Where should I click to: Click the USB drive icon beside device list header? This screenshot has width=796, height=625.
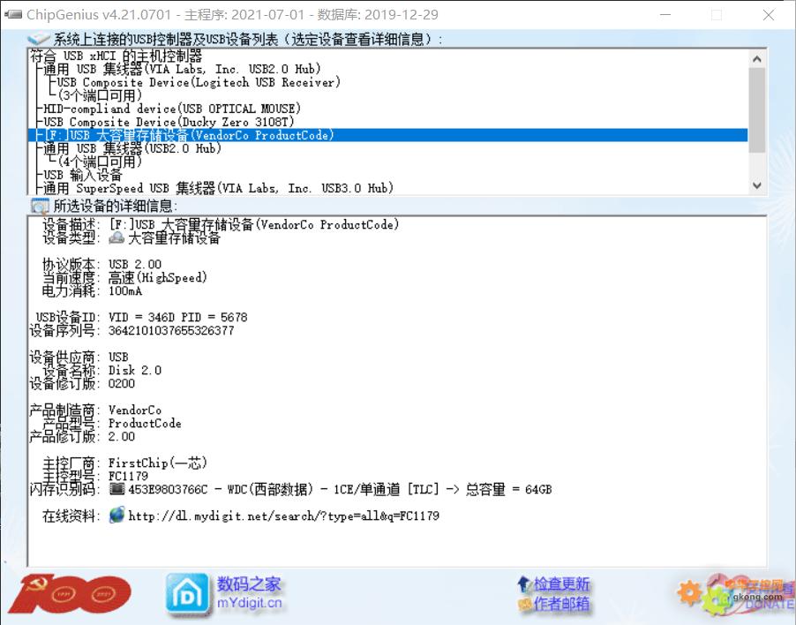pos(39,39)
